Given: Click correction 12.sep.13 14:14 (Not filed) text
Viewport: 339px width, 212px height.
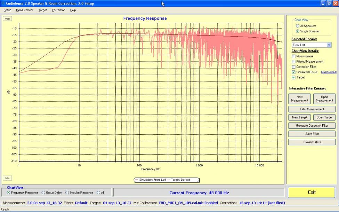Looking at the screenshot, I should click(x=262, y=203).
